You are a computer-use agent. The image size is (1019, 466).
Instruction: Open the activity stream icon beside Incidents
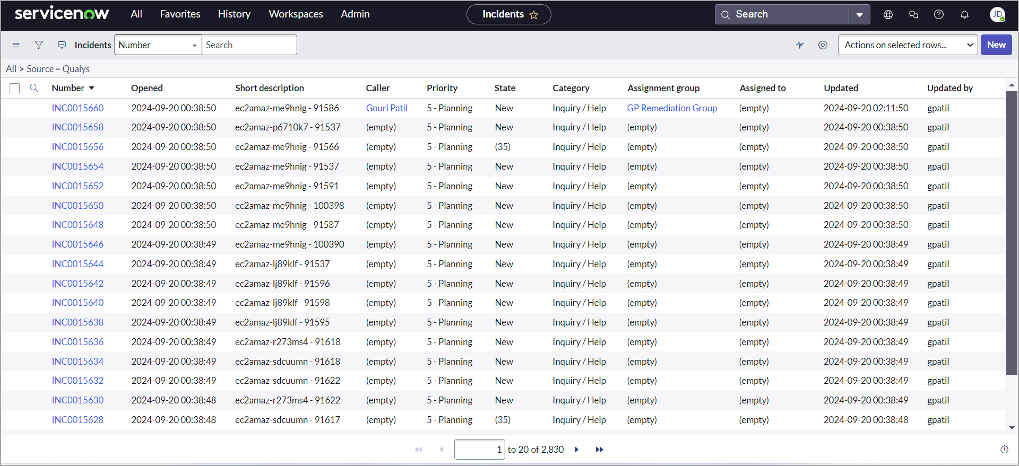62,45
